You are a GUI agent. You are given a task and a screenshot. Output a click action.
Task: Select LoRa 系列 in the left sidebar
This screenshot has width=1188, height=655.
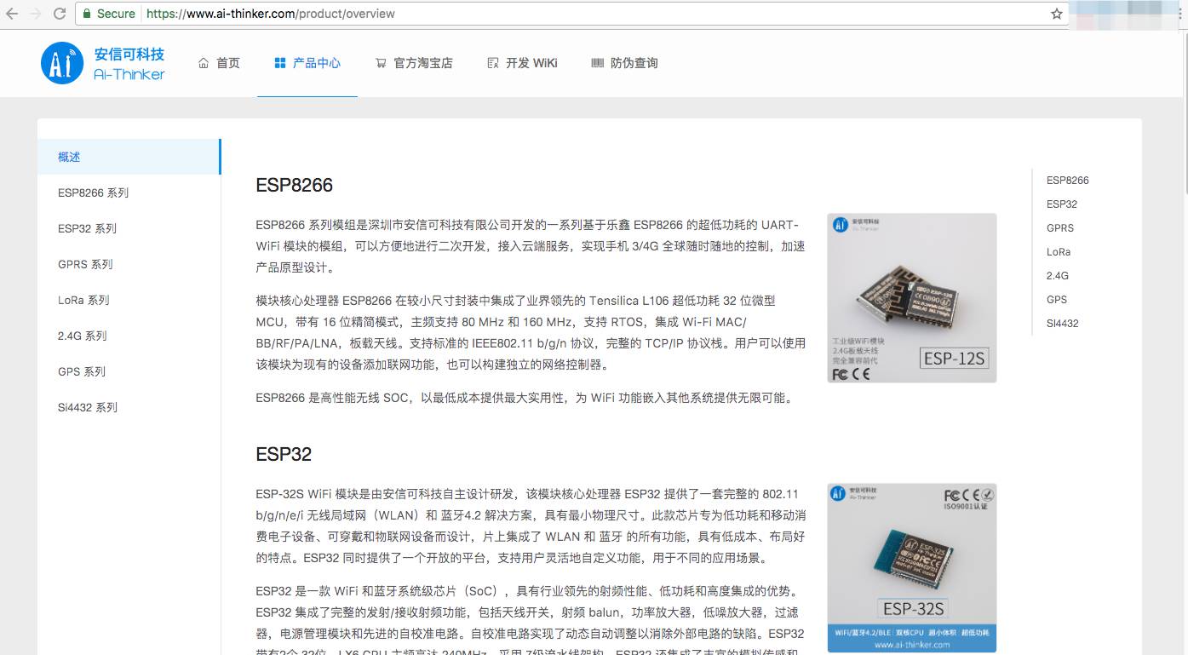[x=129, y=300]
